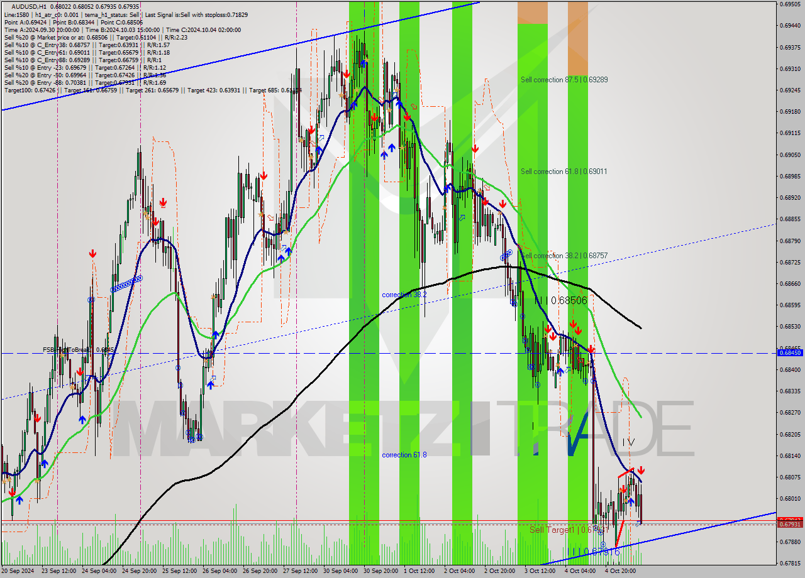This screenshot has height=578, width=805.
Task: Click the orange zone above Sell correction 87.5
Action: tap(577, 38)
